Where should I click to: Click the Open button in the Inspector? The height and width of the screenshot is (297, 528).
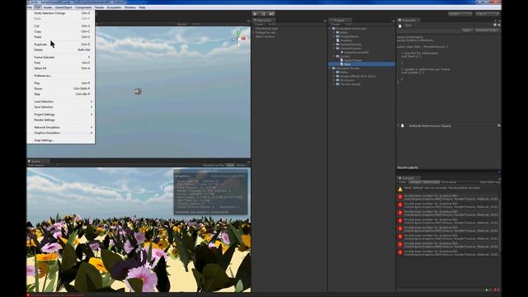coord(467,31)
